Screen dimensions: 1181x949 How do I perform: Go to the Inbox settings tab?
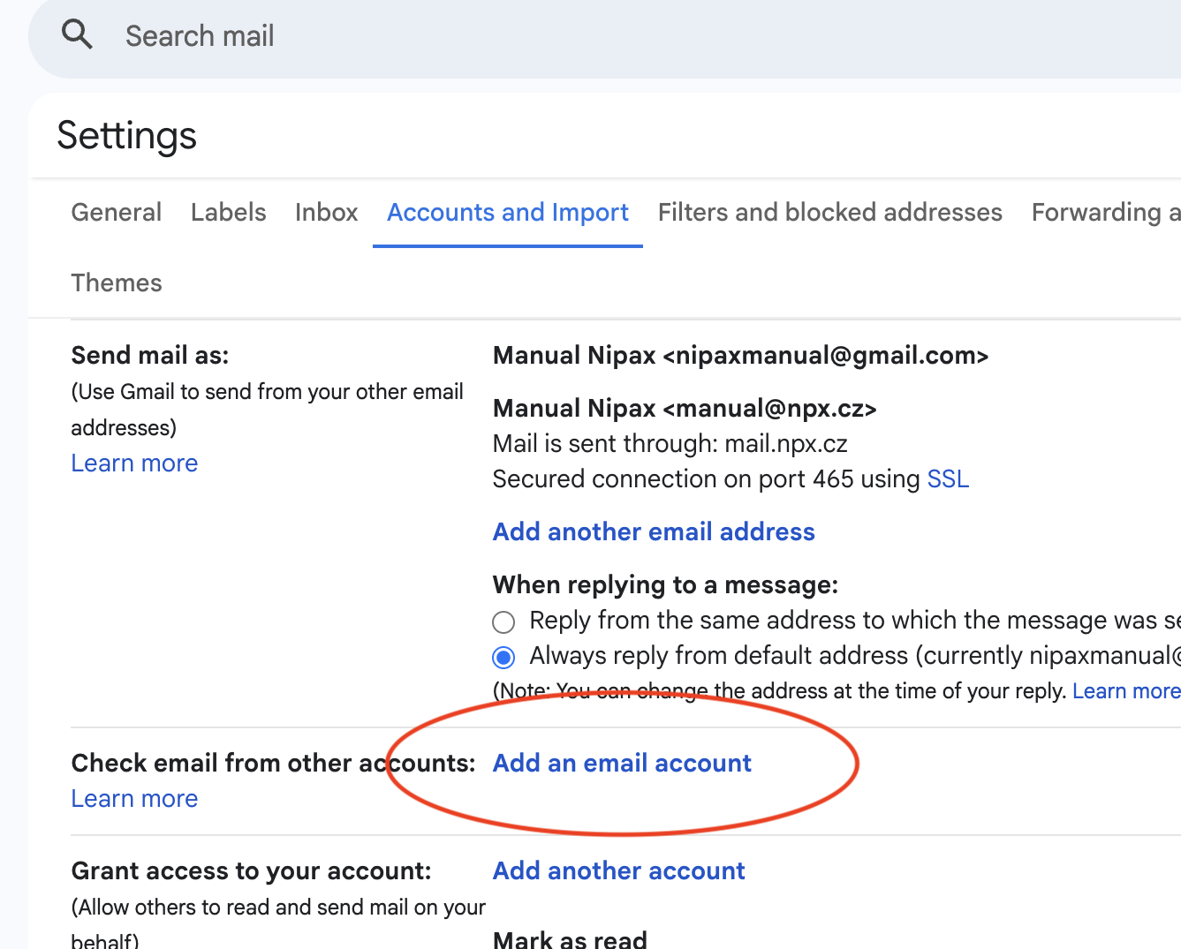(x=326, y=213)
